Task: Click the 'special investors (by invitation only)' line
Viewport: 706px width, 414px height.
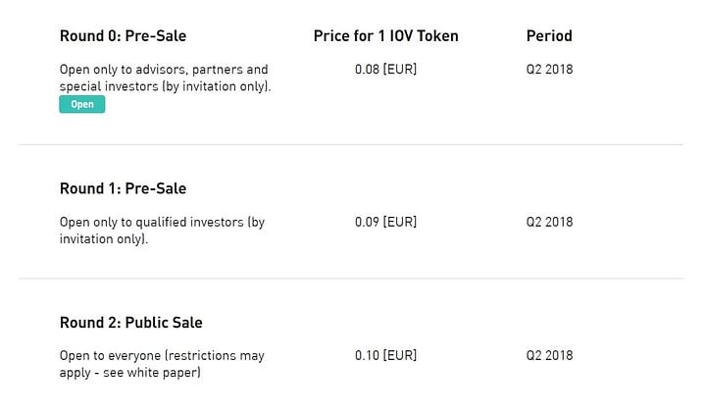Action: click(166, 86)
